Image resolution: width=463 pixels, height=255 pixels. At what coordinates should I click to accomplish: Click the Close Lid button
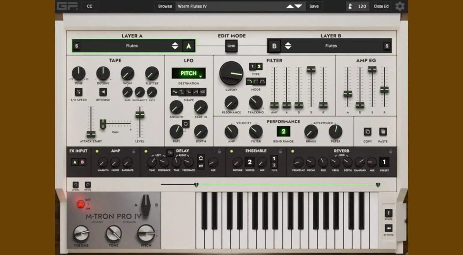pos(381,6)
